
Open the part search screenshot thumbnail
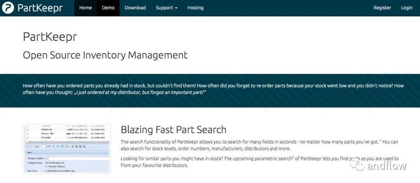67,149
